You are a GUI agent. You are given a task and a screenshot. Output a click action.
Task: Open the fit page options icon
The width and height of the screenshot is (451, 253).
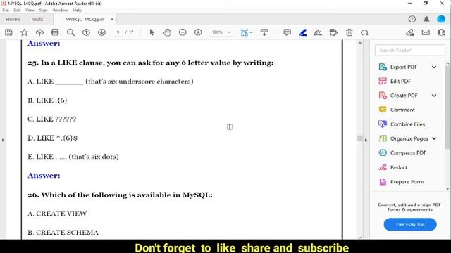coord(246,32)
